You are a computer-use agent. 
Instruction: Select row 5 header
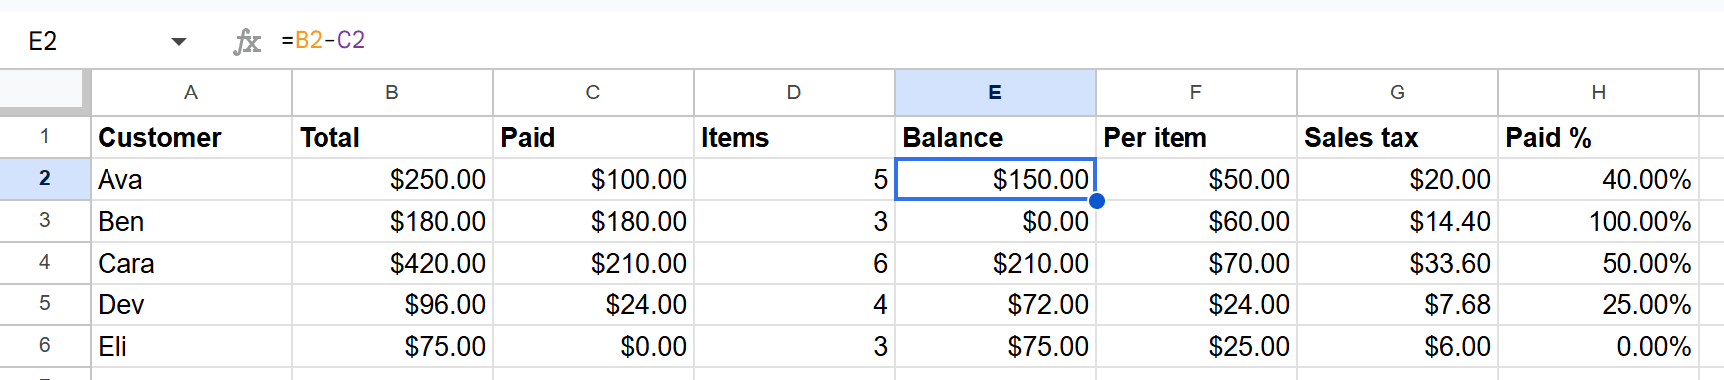pos(45,304)
